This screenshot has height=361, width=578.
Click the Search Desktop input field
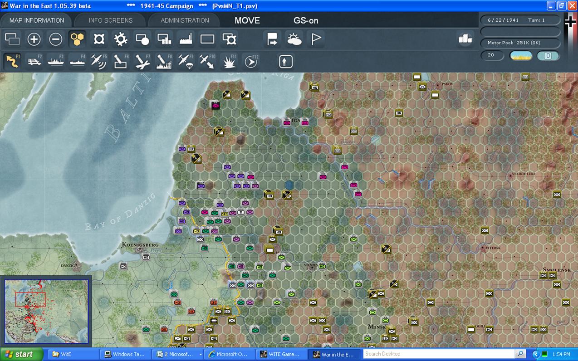439,354
